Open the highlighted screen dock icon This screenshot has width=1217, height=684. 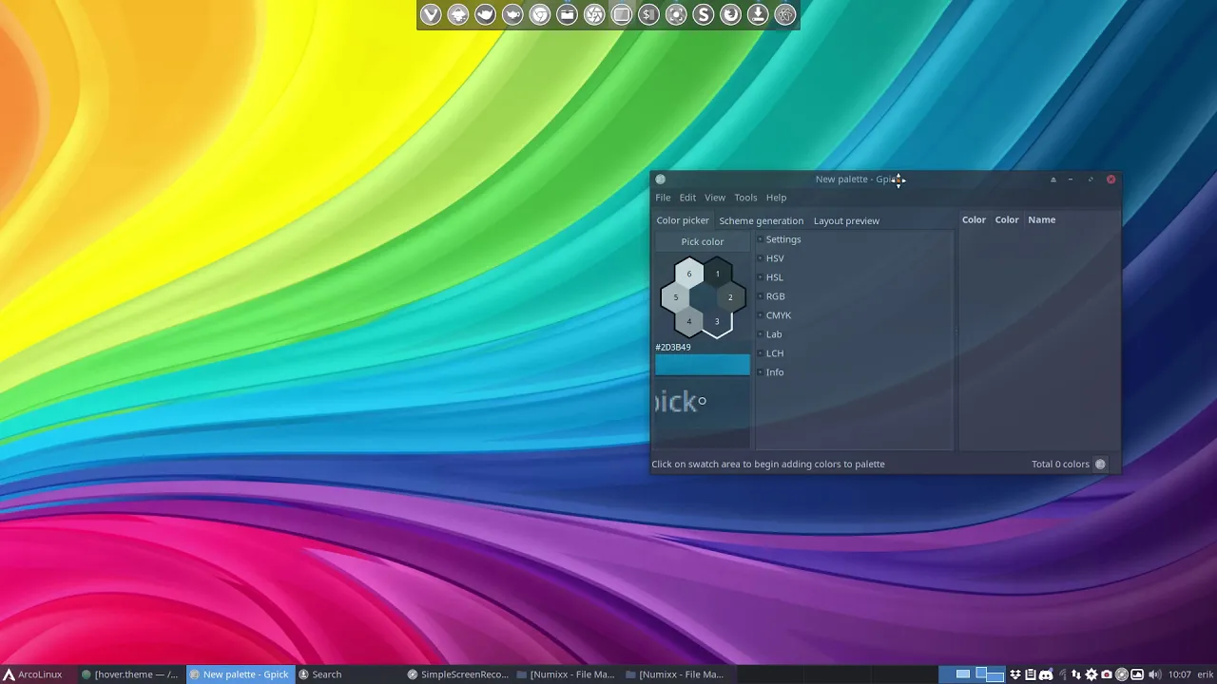click(622, 14)
